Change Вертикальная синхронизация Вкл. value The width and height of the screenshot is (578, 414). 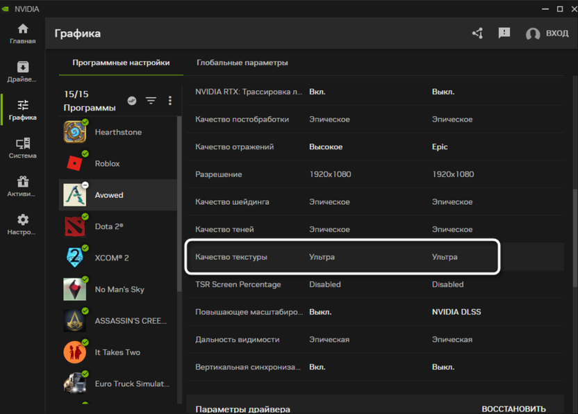317,367
